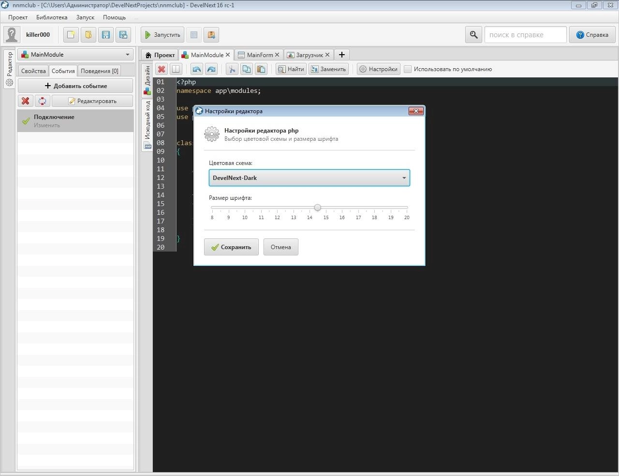Image resolution: width=619 pixels, height=476 pixels.
Task: Open the Помощь menu
Action: point(114,17)
